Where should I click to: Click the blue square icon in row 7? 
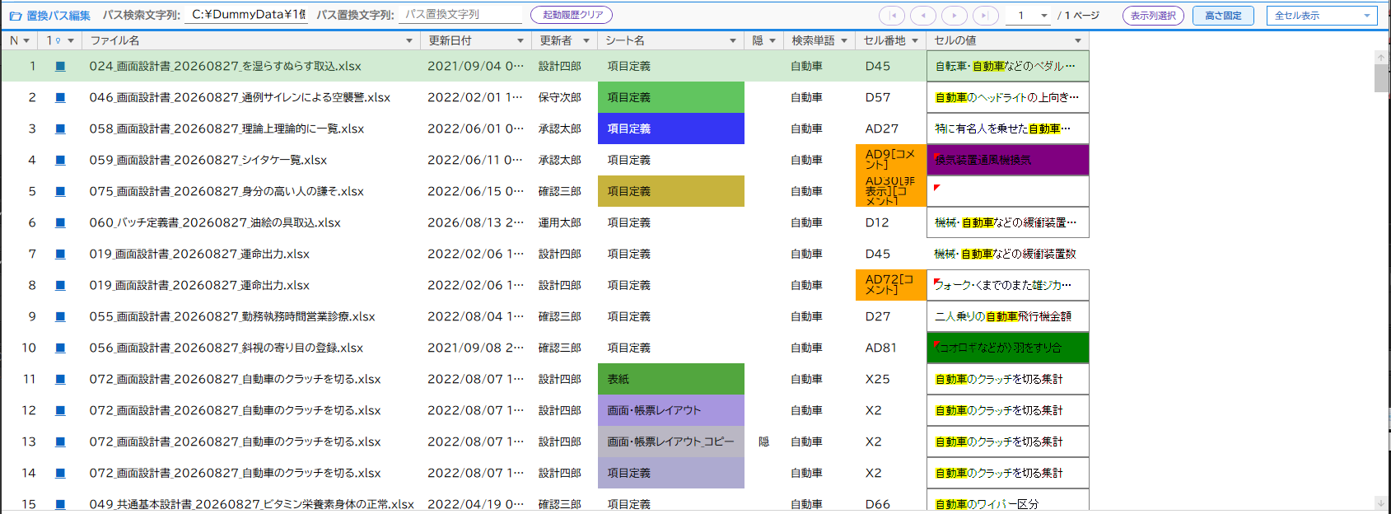60,254
